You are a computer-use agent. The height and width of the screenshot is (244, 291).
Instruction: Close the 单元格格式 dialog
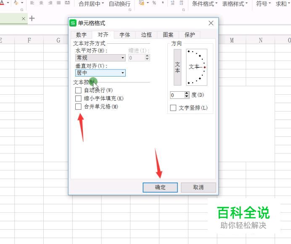[211, 23]
